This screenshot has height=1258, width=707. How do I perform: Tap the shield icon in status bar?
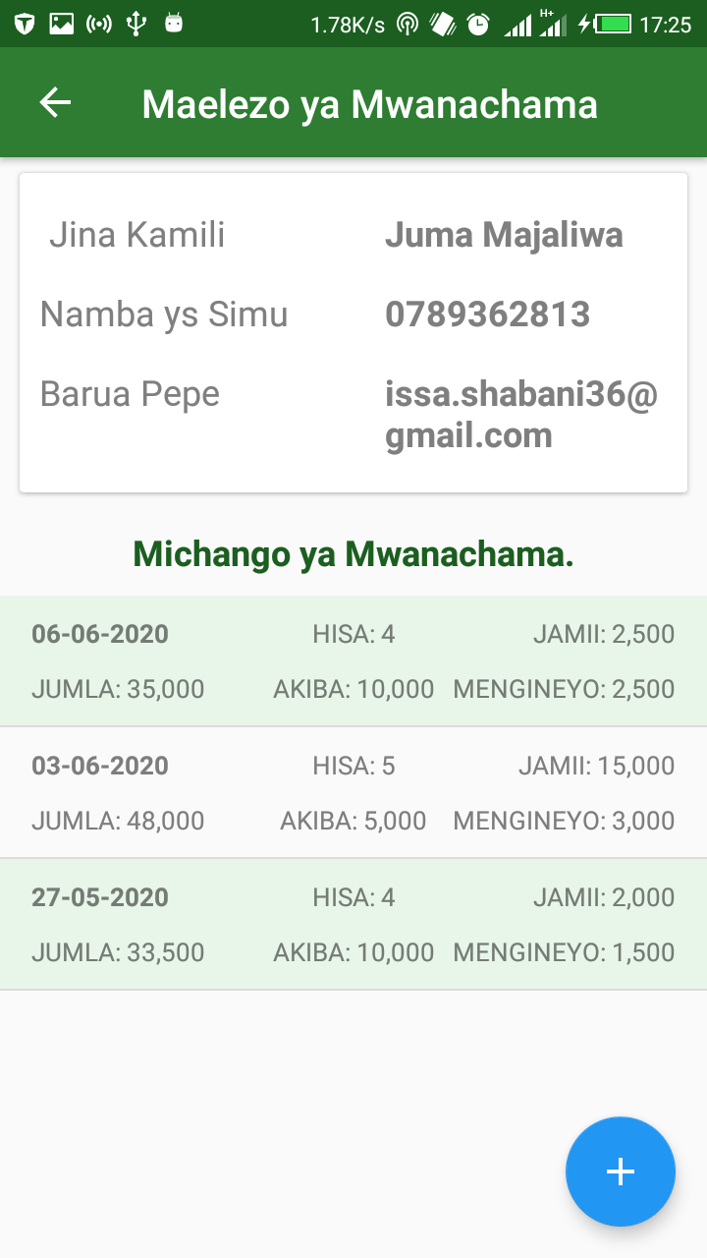(25, 24)
